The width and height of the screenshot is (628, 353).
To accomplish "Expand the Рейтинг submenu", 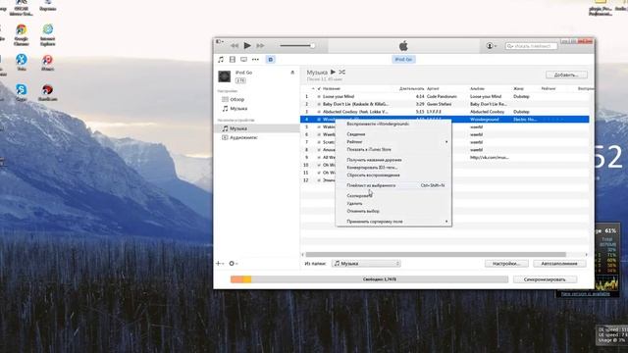I will pos(393,141).
